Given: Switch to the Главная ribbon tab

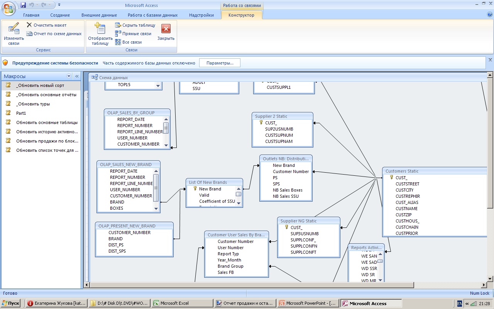Looking at the screenshot, I should pyautogui.click(x=31, y=15).
